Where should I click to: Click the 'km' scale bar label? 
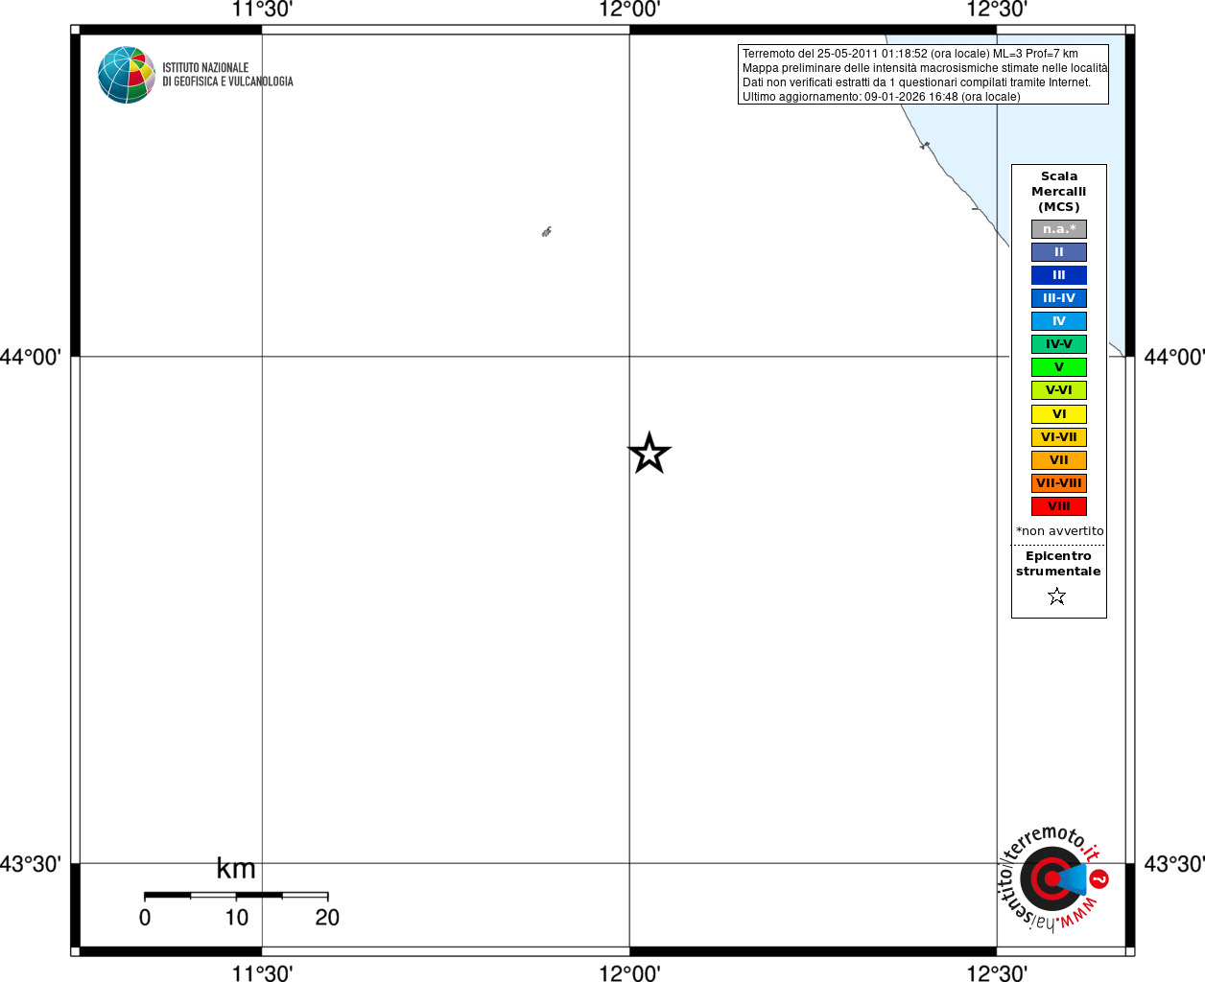point(236,869)
